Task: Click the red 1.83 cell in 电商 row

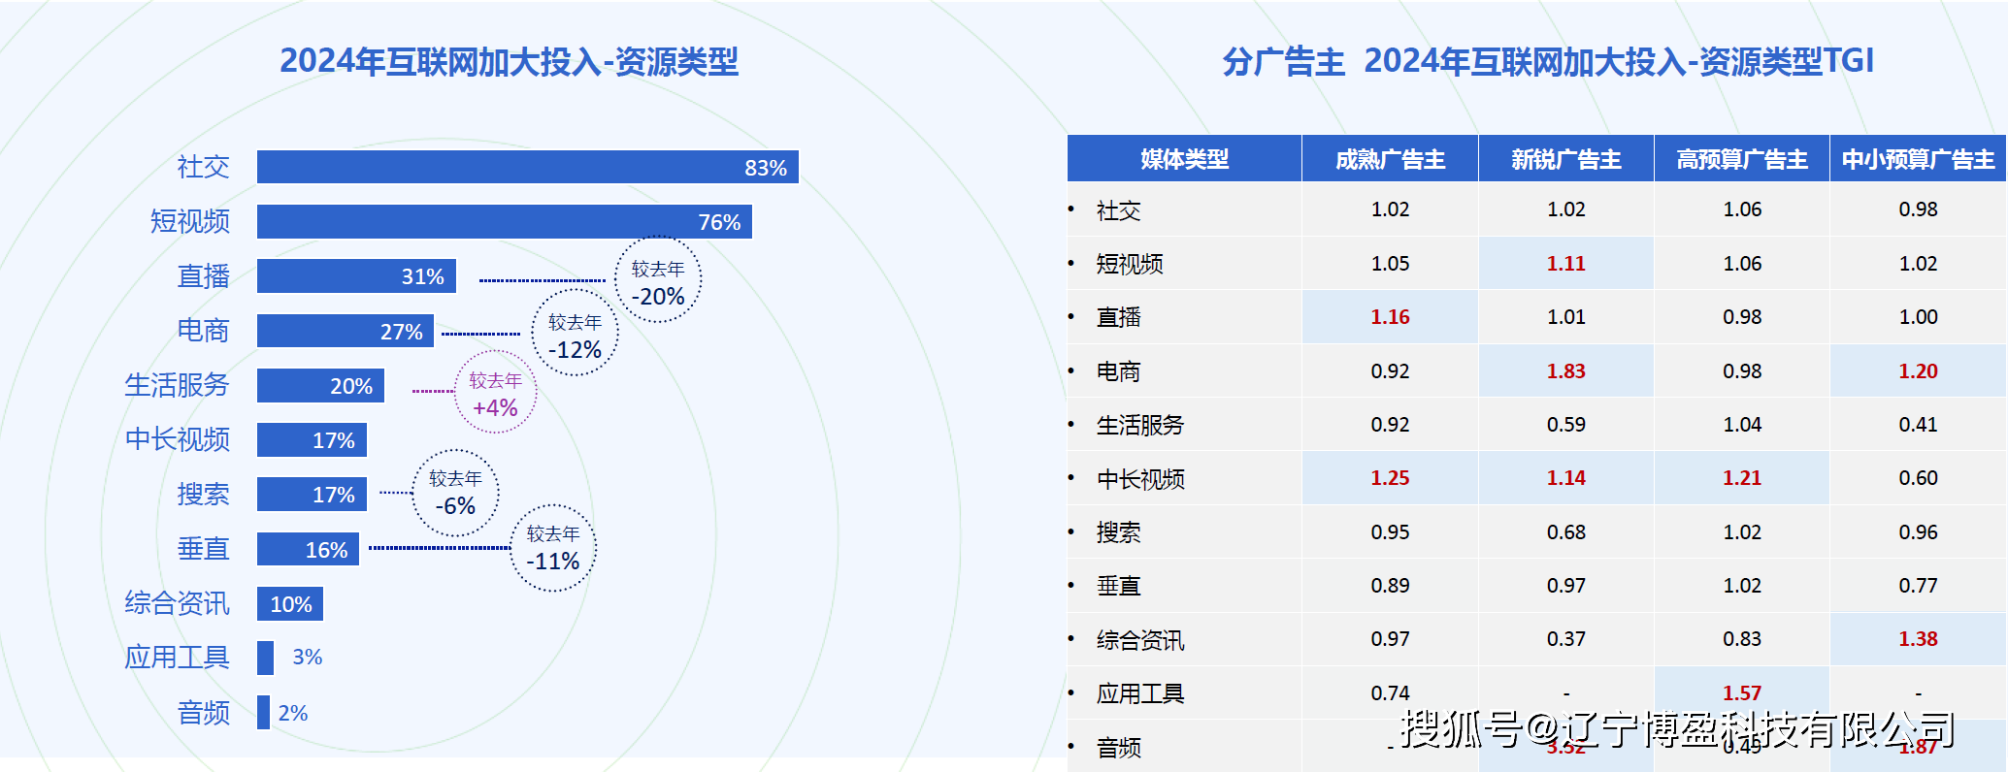Action: tap(1566, 371)
